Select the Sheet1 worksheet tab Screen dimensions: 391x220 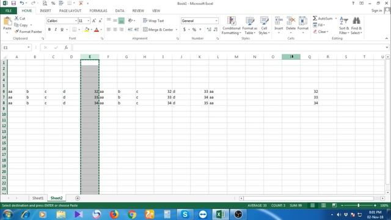(x=38, y=198)
